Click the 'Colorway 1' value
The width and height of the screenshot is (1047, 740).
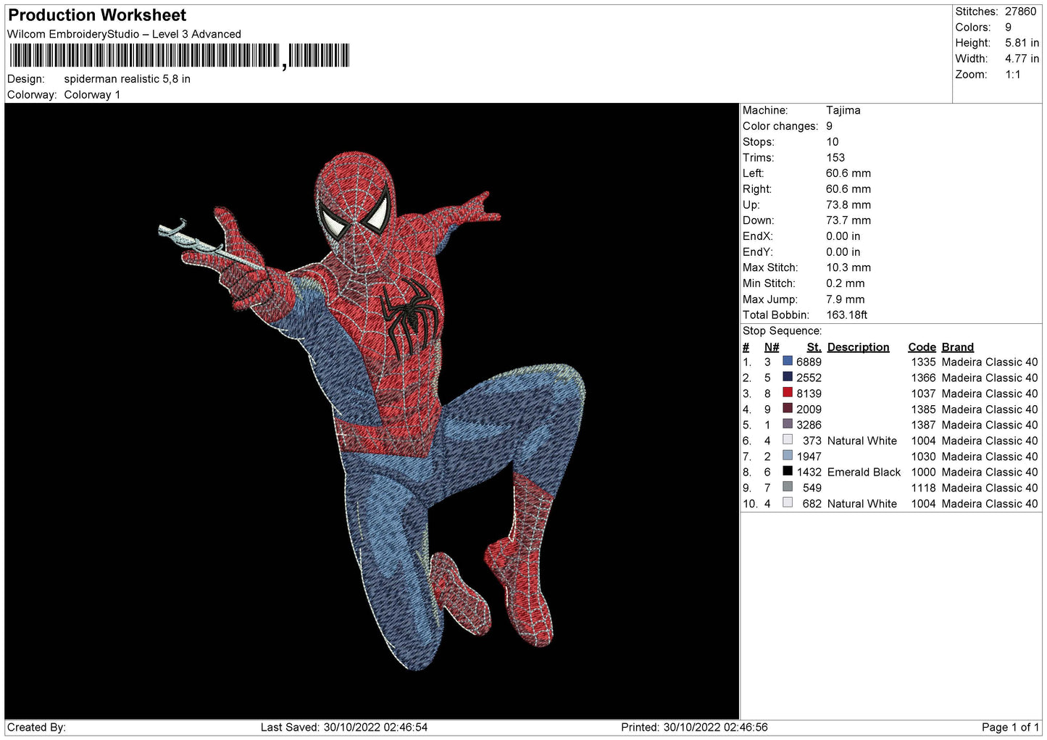[x=92, y=95]
